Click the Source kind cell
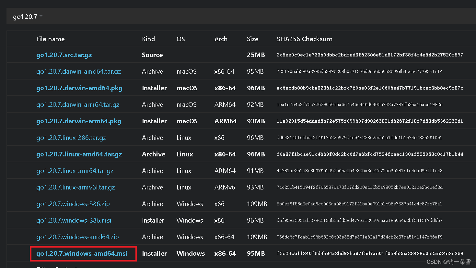The width and height of the screenshot is (476, 268). [x=152, y=55]
